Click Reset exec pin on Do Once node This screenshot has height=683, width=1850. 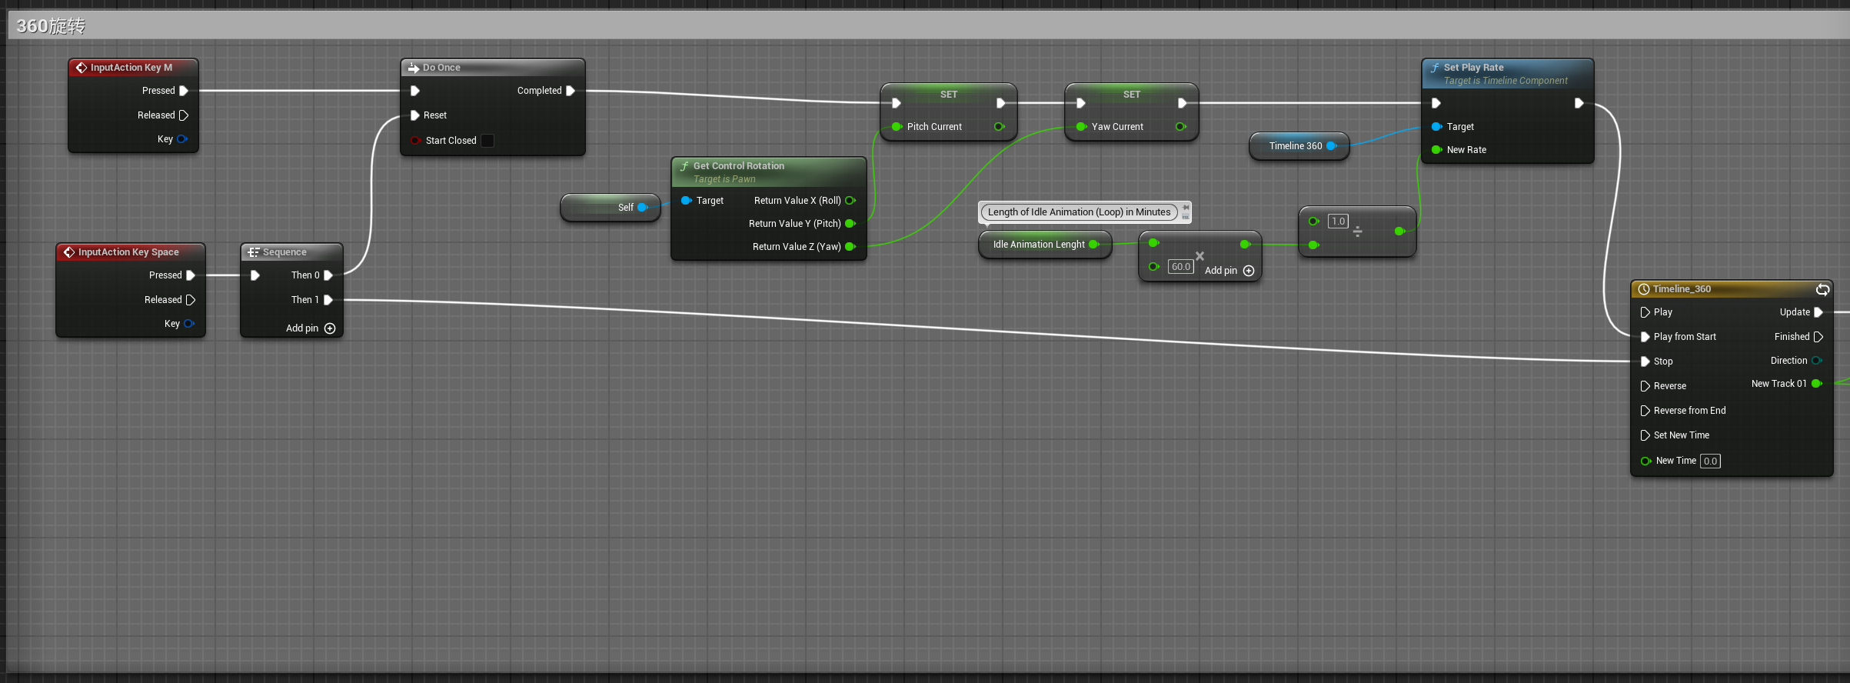415,115
